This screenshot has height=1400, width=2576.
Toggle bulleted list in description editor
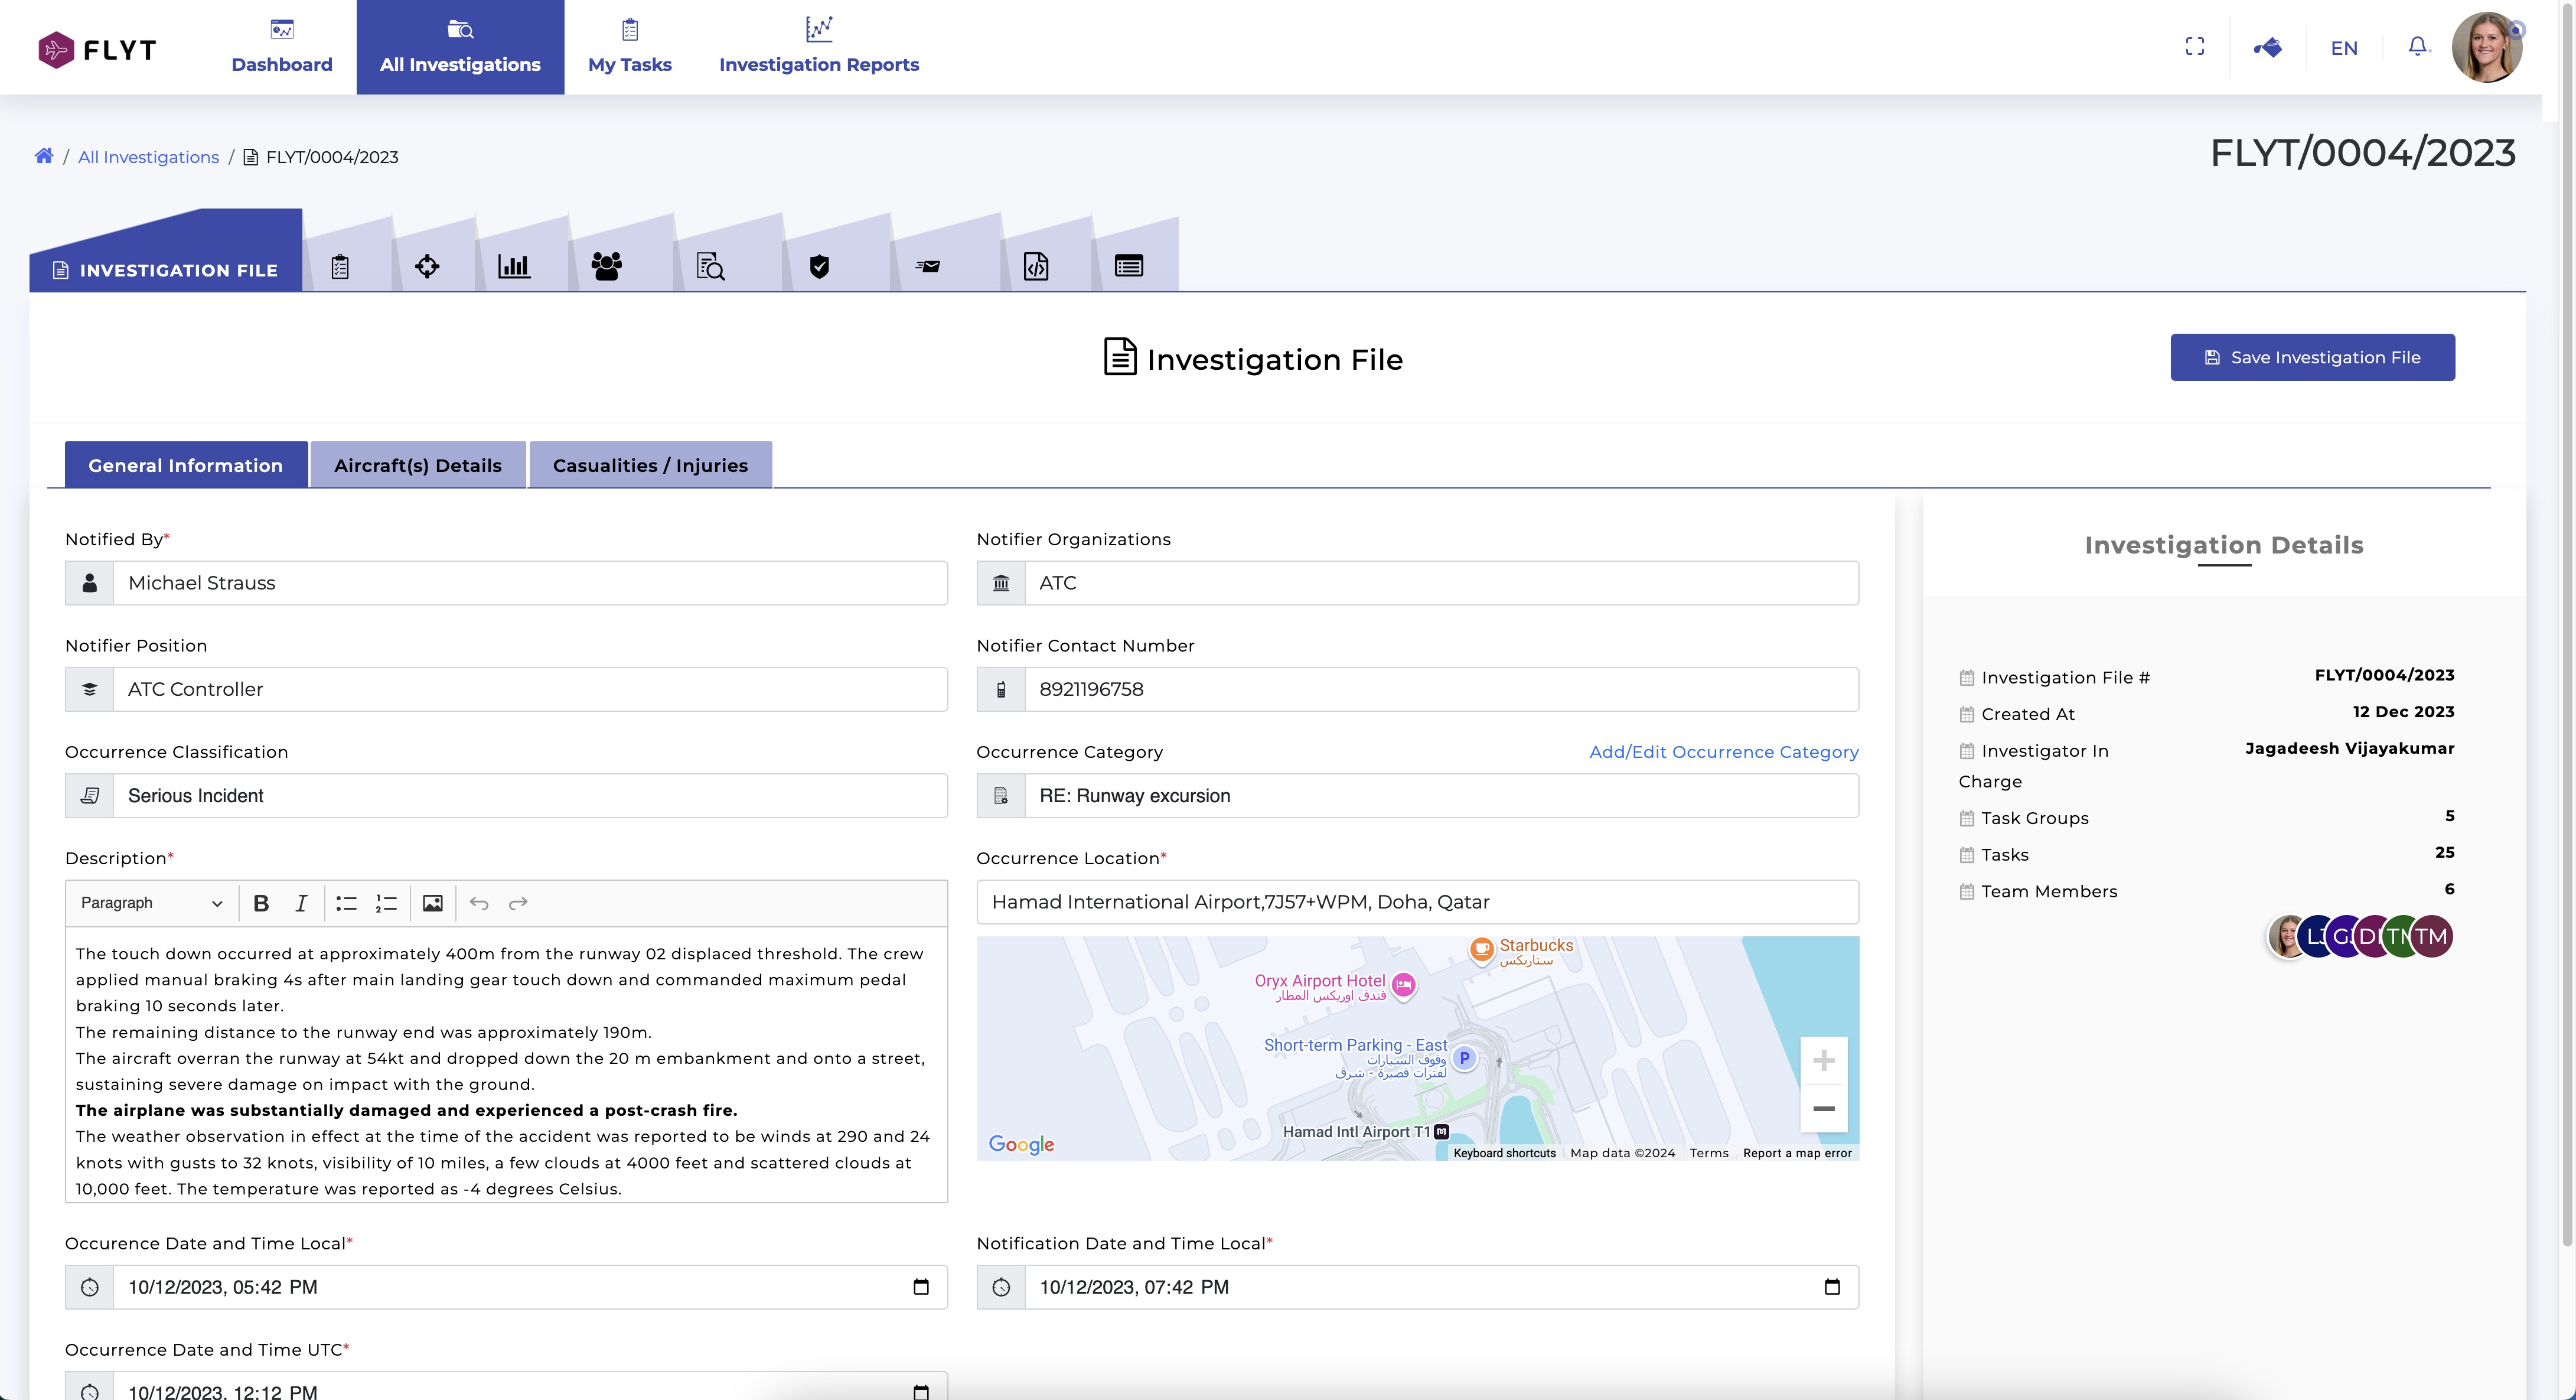(346, 903)
